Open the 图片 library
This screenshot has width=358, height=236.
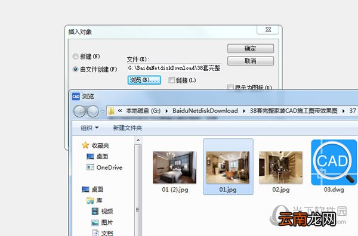pos(107,222)
